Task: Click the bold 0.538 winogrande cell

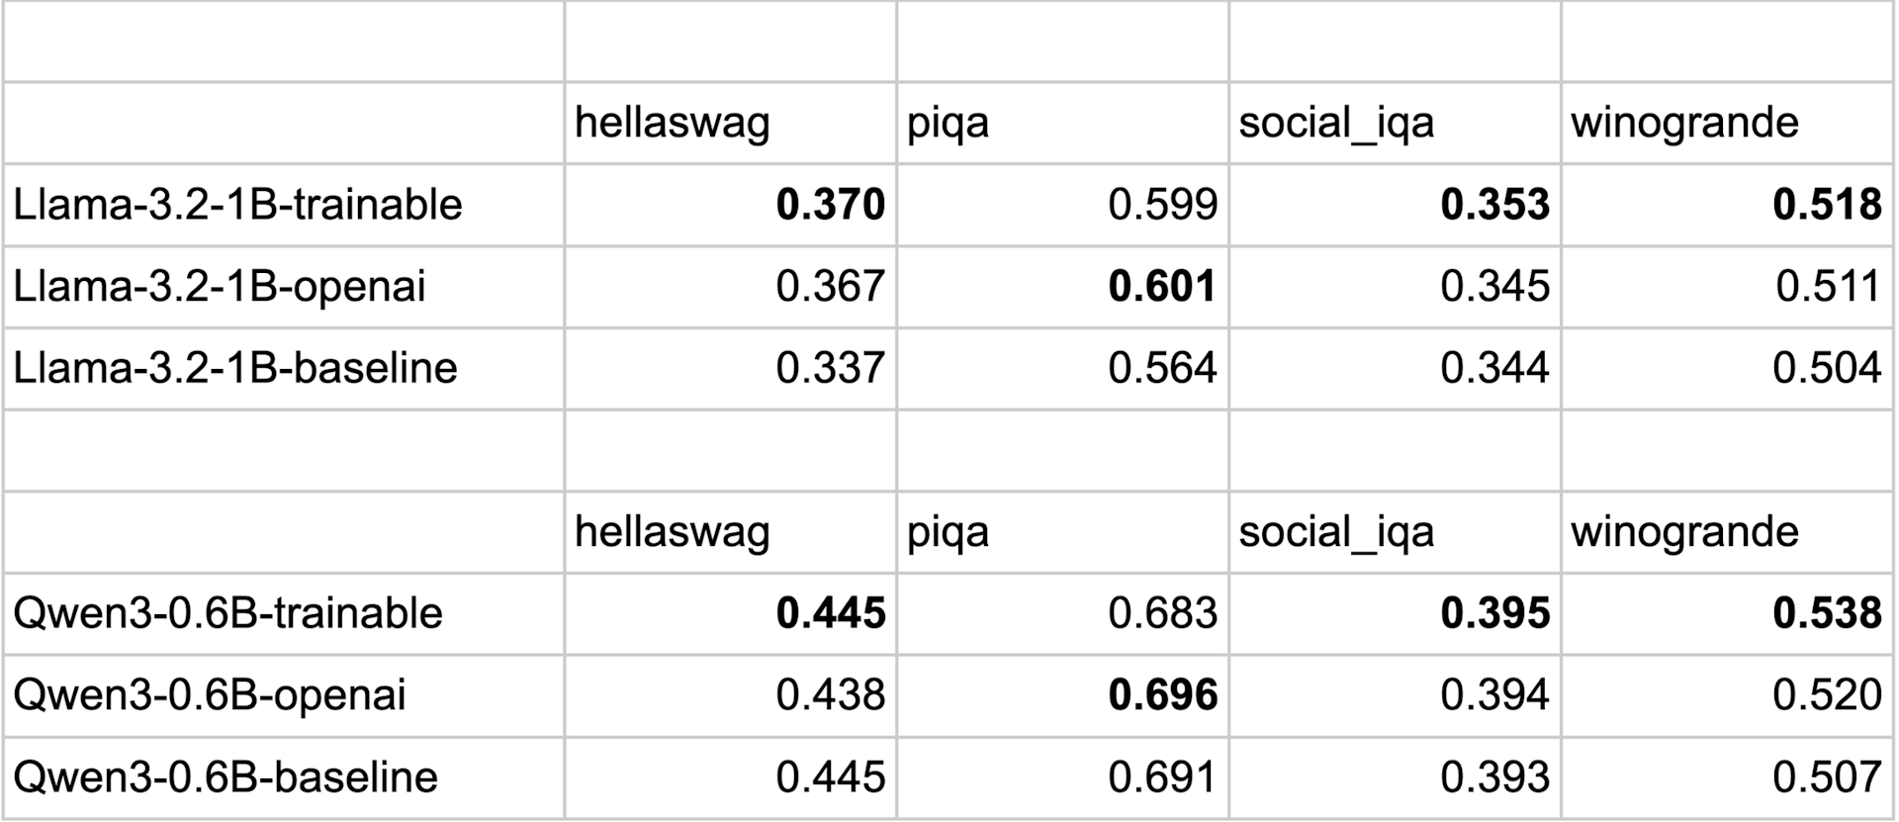Action: pos(1827,613)
